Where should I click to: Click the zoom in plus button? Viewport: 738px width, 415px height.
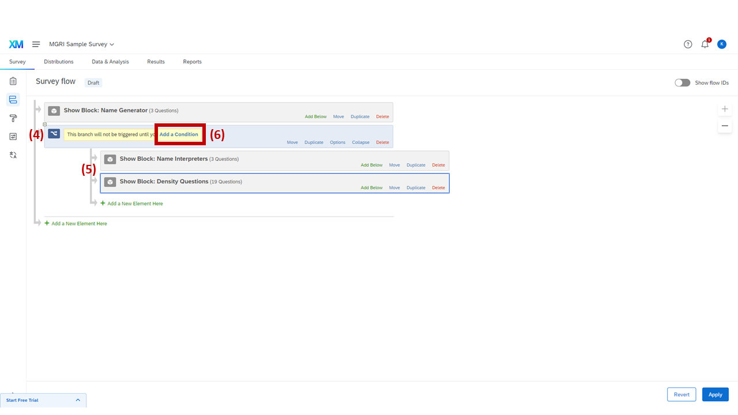tap(725, 109)
